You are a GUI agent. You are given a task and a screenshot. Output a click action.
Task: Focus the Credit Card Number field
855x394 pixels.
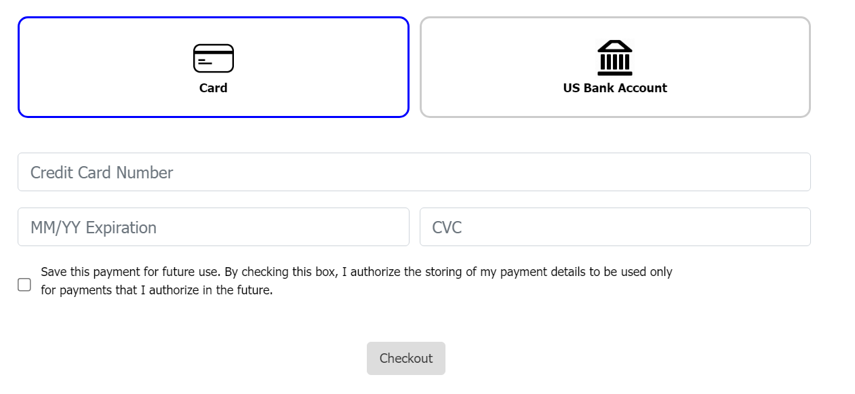coord(414,172)
